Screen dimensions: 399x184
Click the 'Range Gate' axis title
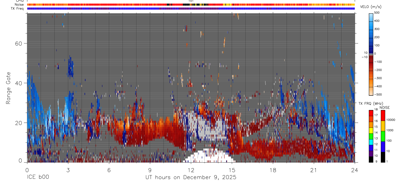pos(9,88)
